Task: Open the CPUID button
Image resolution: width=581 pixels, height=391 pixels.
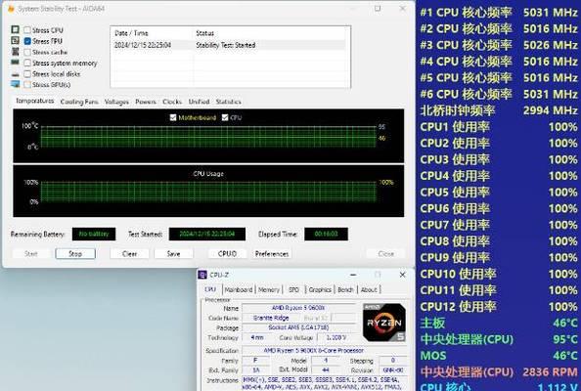Action: point(228,253)
